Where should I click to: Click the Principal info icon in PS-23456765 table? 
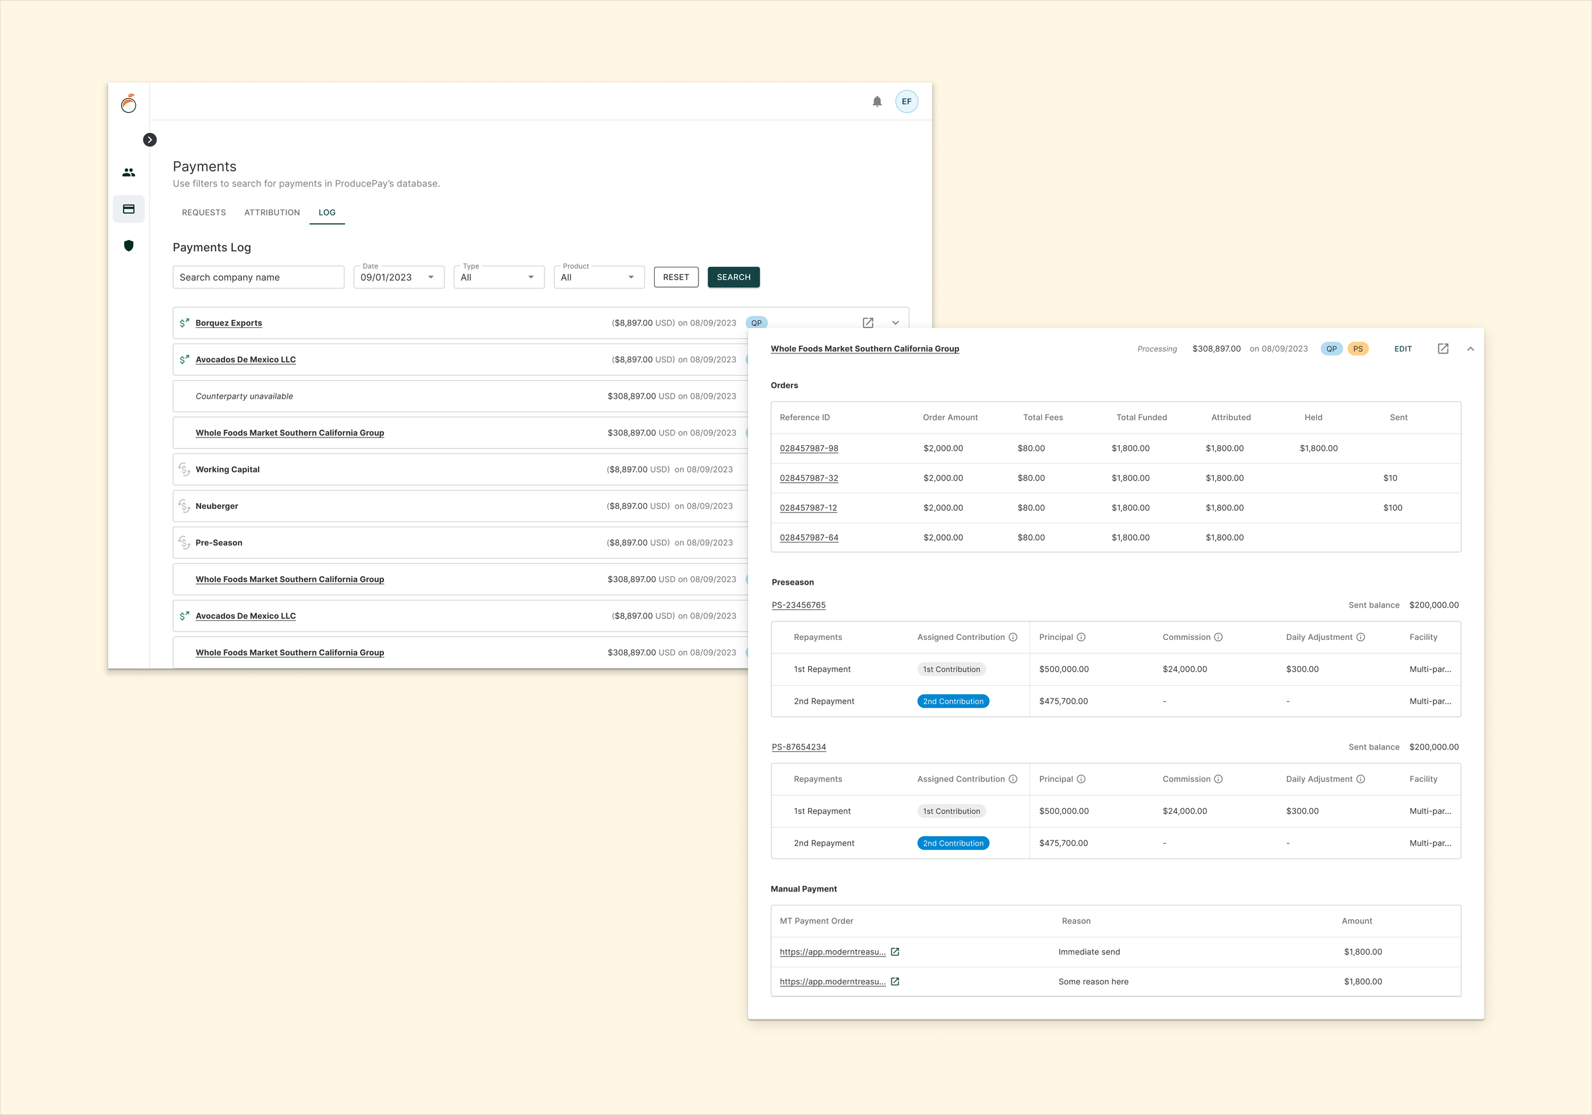point(1081,637)
